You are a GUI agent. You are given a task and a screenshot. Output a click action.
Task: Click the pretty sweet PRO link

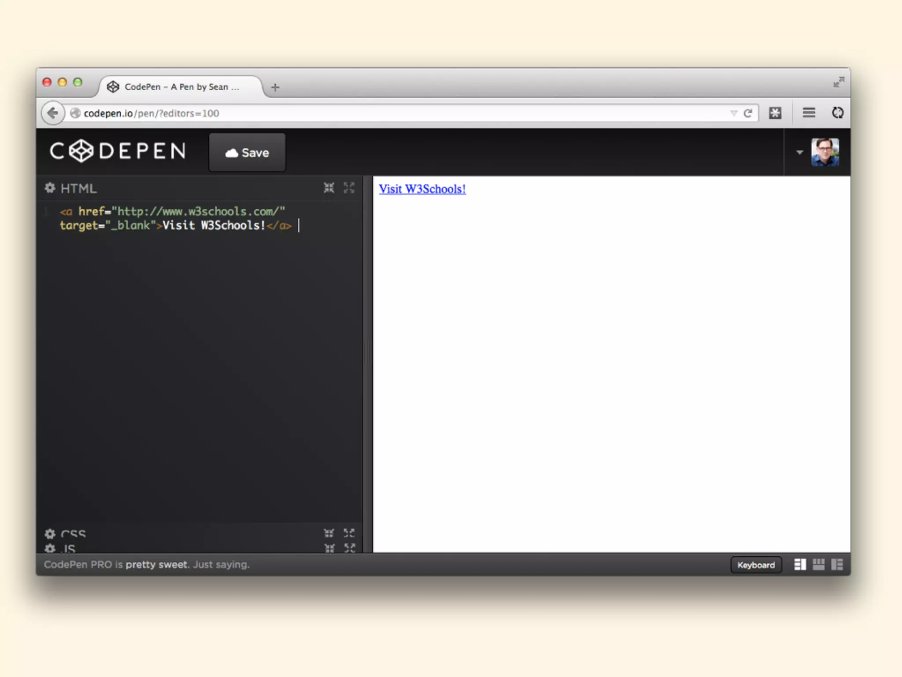[156, 565]
